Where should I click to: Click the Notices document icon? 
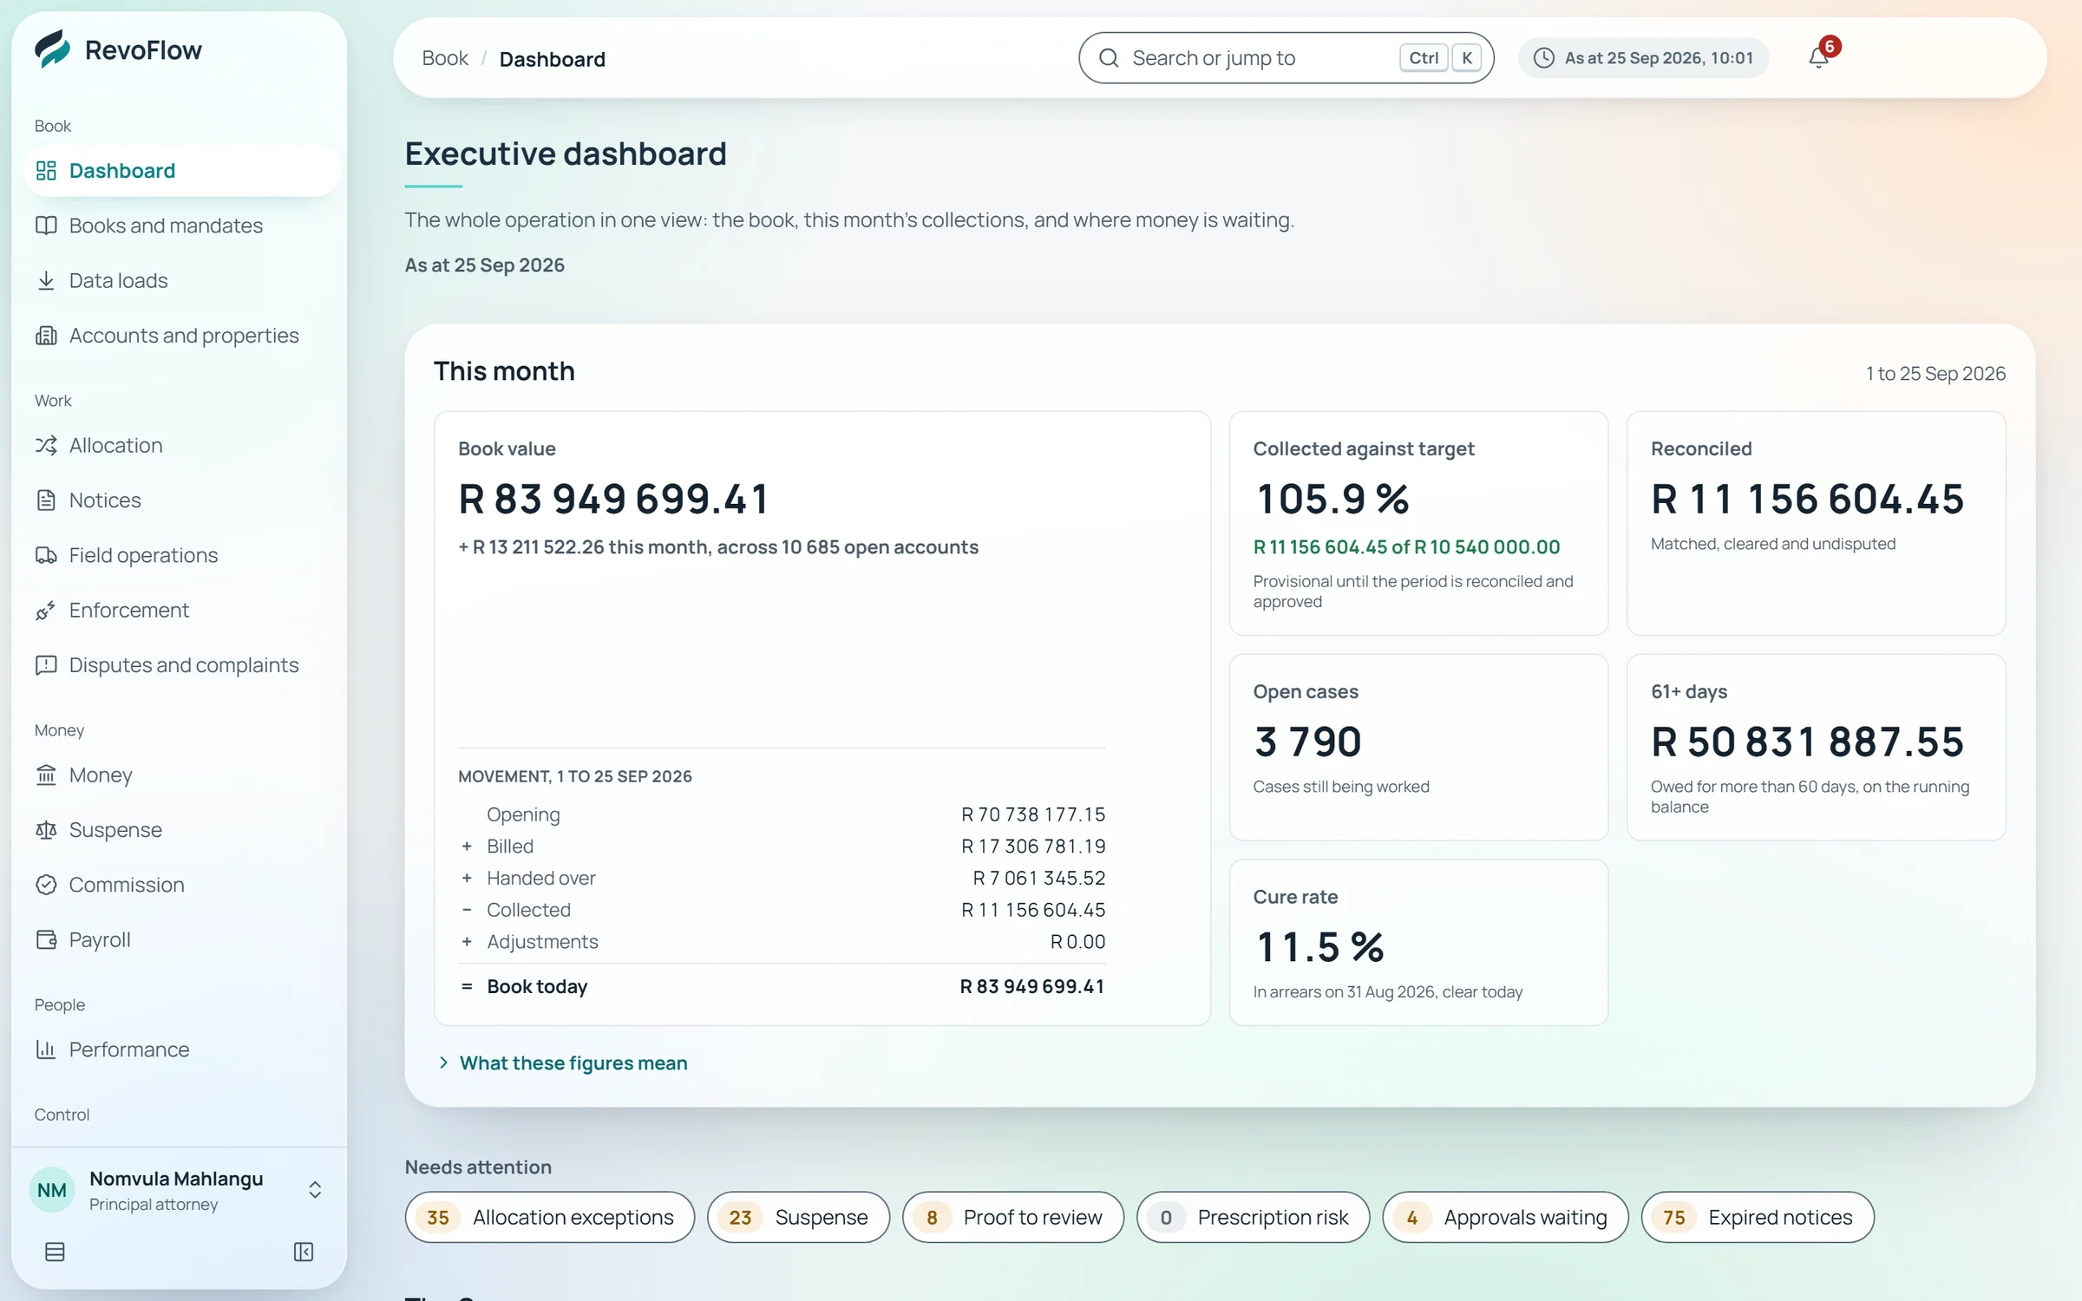tap(46, 500)
